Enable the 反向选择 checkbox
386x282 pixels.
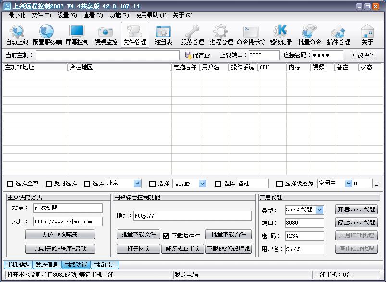(49, 184)
